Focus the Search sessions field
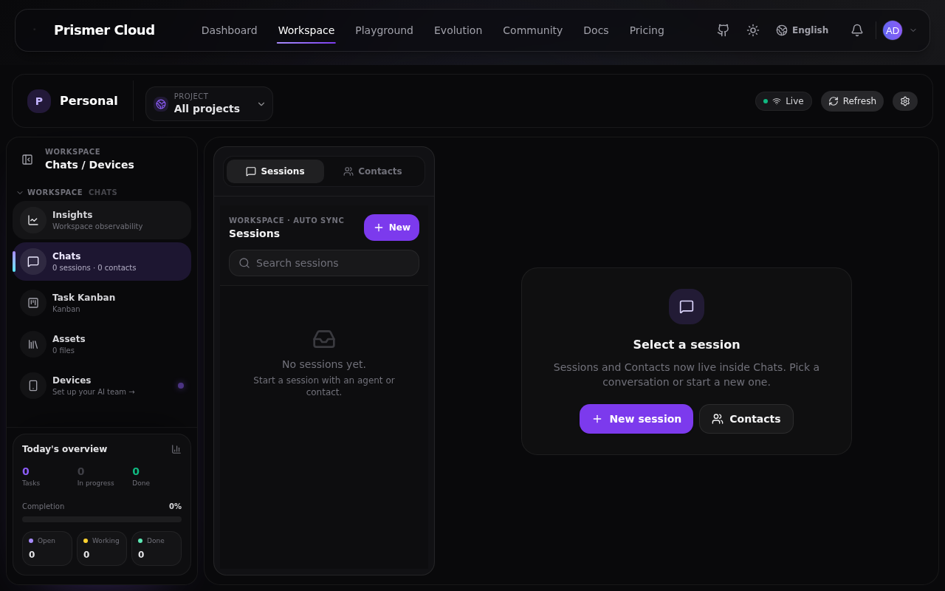 [x=324, y=263]
